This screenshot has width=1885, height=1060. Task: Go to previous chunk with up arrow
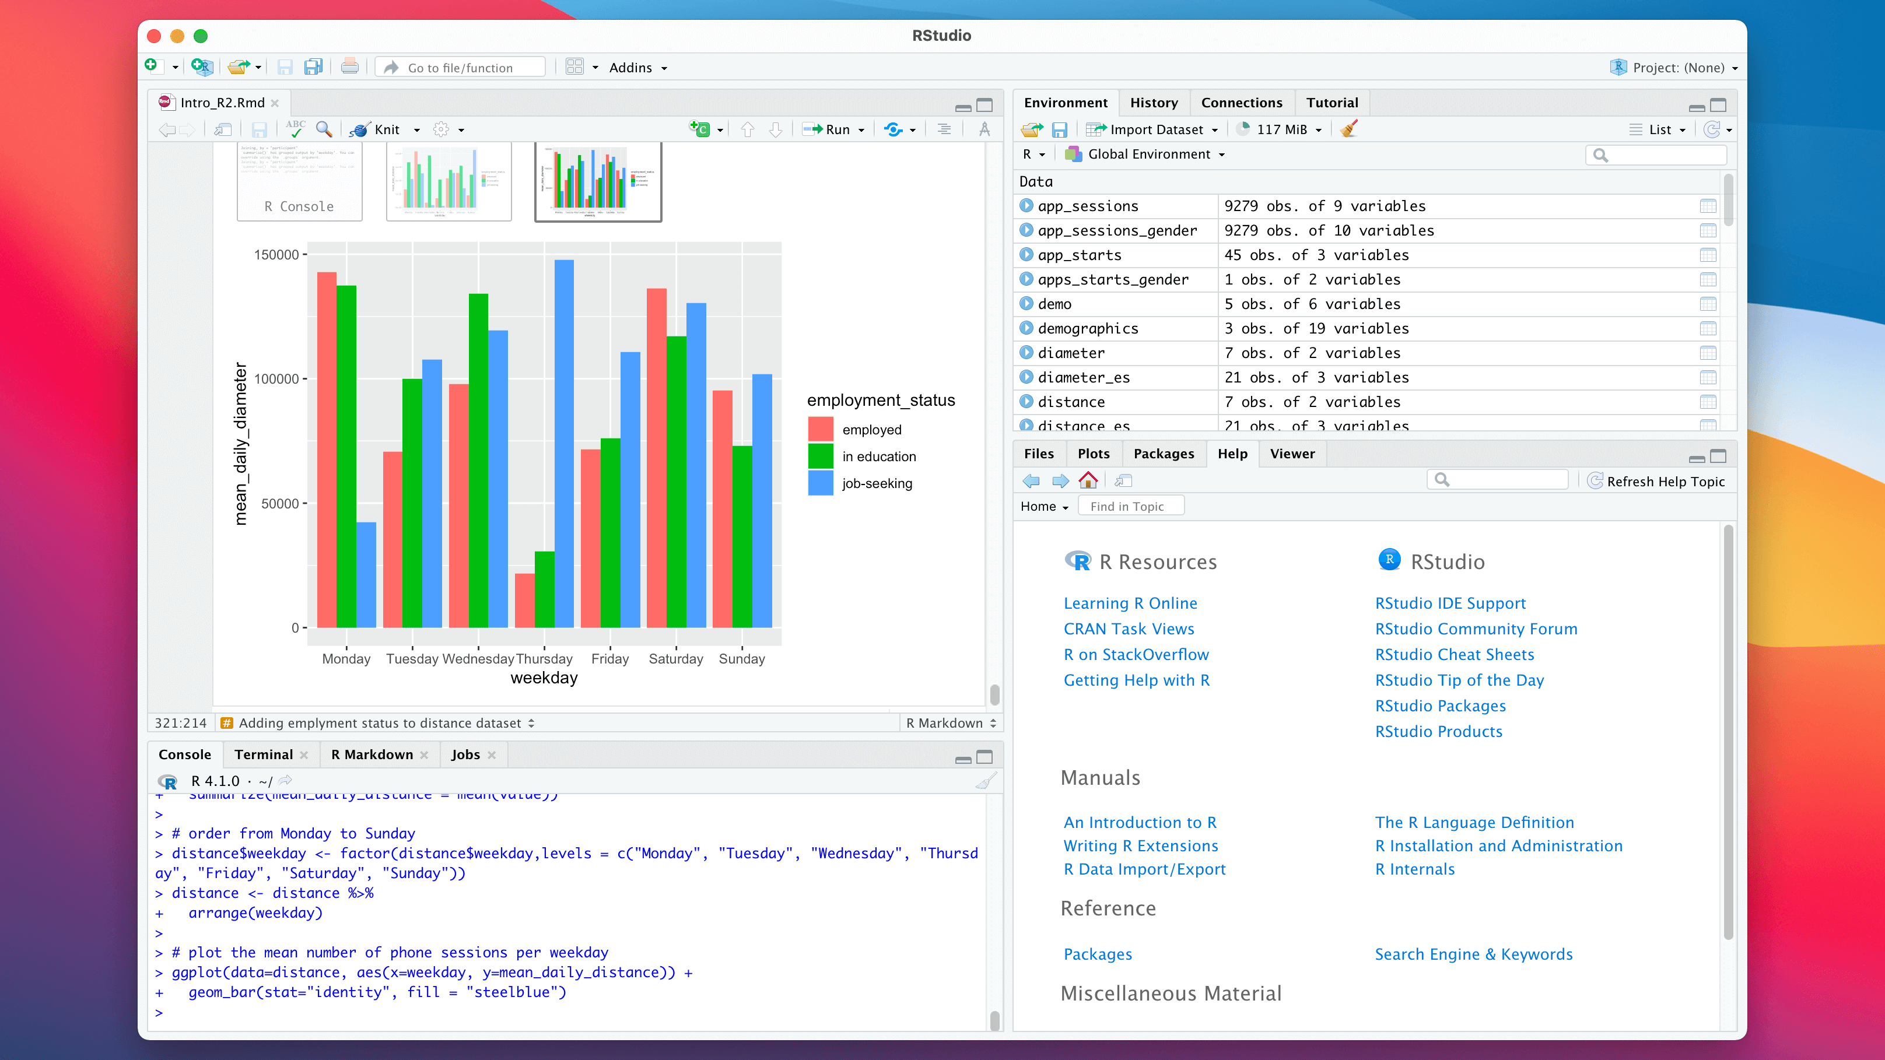747,129
